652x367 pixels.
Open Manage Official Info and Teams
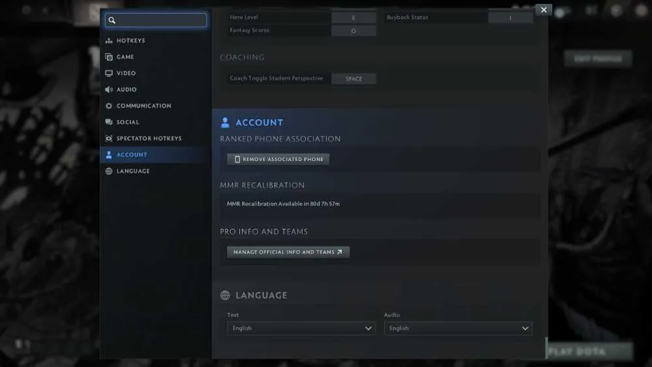coord(288,252)
